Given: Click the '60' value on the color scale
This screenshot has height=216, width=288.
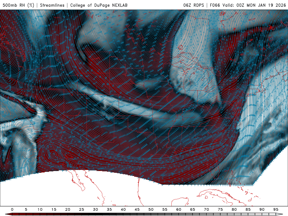Looking at the screenshot, I should tap(179, 210).
